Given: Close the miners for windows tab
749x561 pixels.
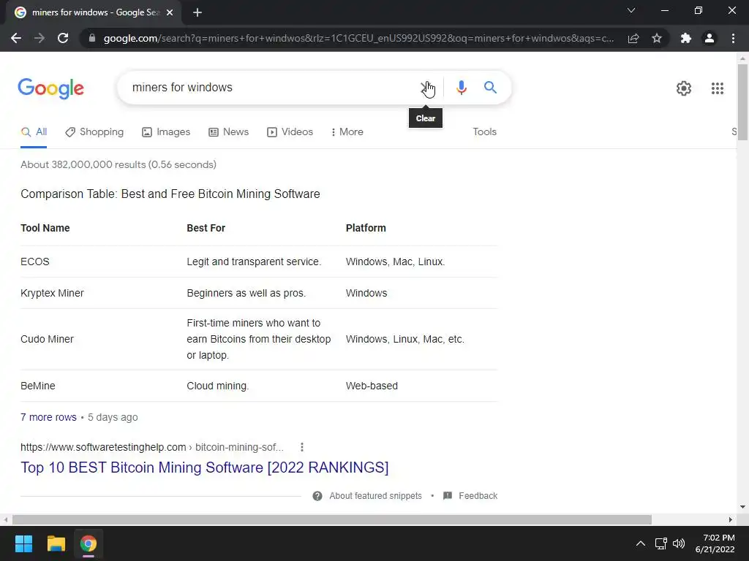Looking at the screenshot, I should pos(170,12).
